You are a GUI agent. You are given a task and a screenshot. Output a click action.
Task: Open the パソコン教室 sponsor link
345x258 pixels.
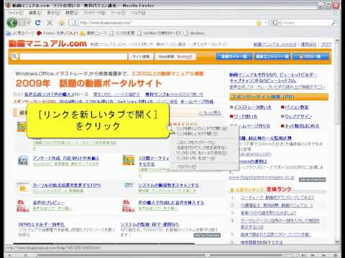(x=297, y=107)
